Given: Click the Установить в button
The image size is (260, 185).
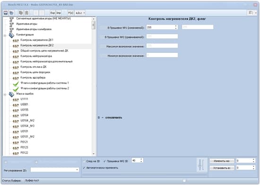Looking at the screenshot, I should (x=222, y=168).
